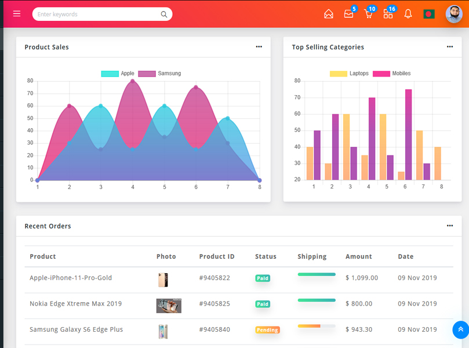The width and height of the screenshot is (469, 348).
Task: Open Top Selling Categories options menu
Action: click(x=450, y=47)
